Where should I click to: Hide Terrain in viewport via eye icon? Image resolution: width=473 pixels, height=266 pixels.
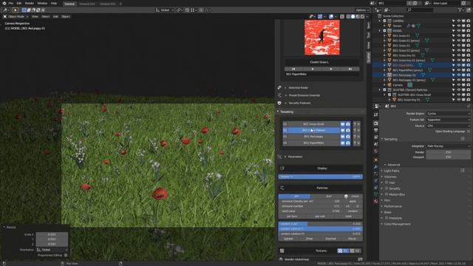click(458, 26)
